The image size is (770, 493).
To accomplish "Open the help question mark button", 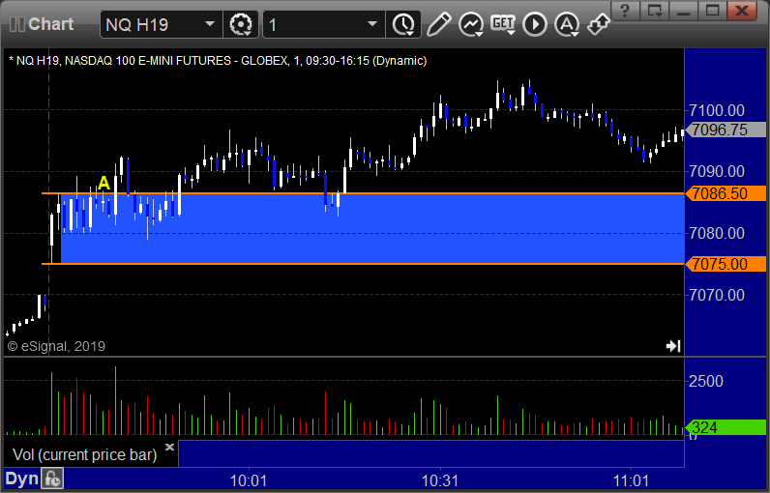I will 625,11.
